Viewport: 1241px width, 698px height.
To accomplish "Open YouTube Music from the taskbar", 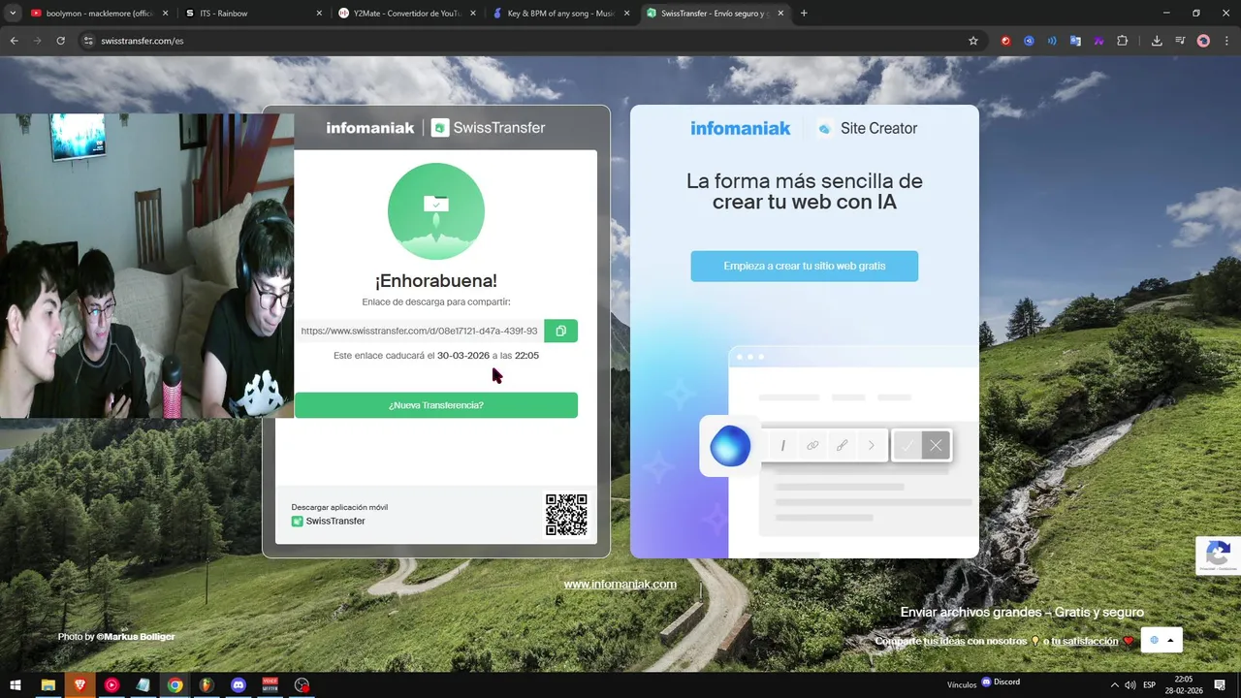I will tap(111, 685).
